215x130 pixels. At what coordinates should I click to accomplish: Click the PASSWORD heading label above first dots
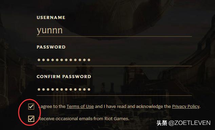51,47
